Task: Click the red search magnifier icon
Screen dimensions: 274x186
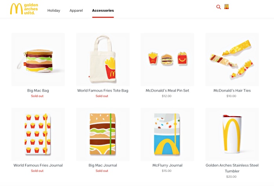Action: [218, 7]
